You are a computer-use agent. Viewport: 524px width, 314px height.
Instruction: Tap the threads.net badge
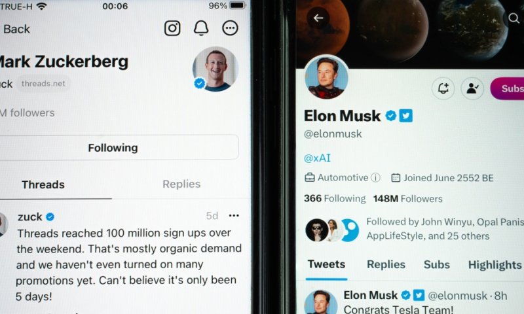coord(43,84)
